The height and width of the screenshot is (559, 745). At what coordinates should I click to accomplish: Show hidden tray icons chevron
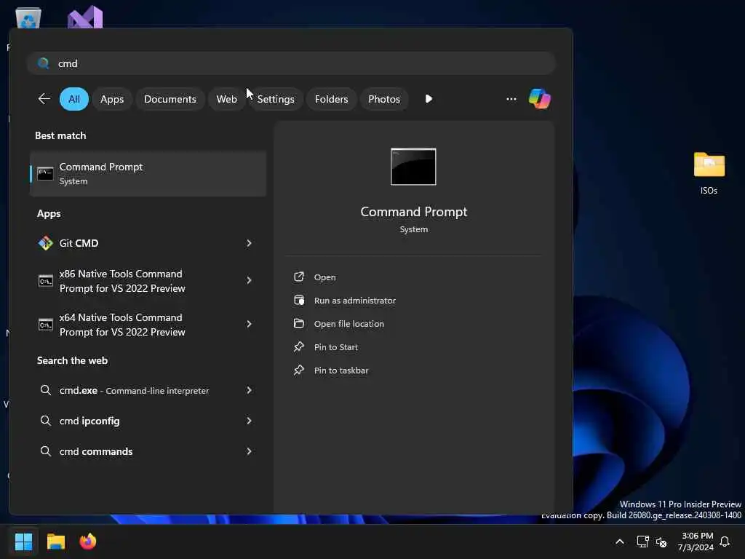(x=620, y=542)
